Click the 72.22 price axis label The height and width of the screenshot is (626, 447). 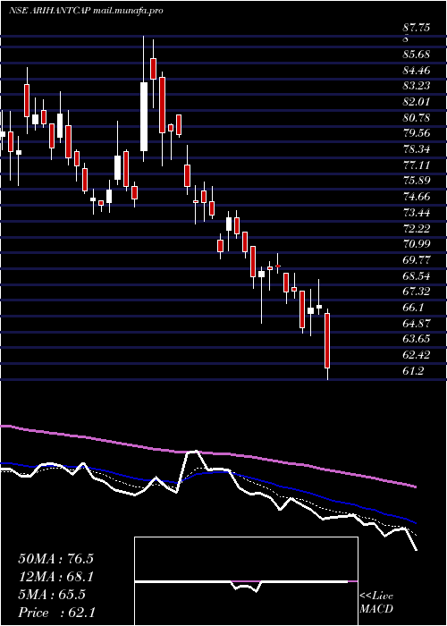click(x=417, y=228)
